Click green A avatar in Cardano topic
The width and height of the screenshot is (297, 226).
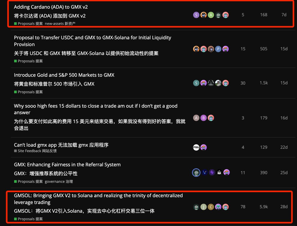tap(211, 15)
